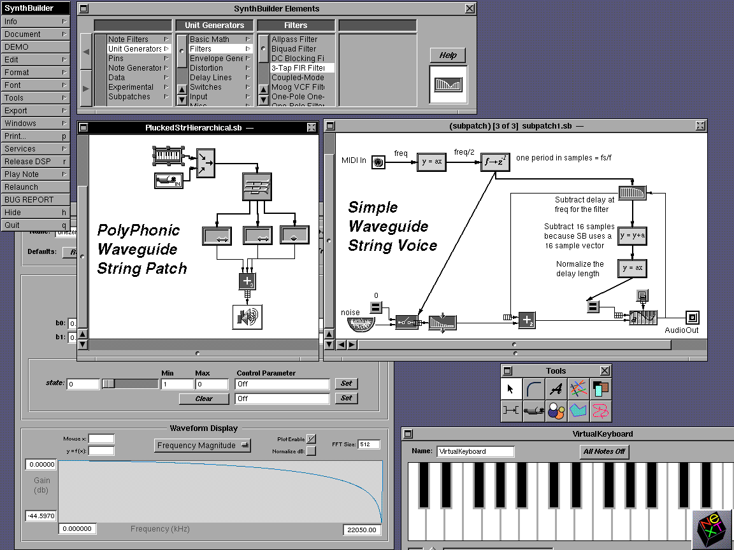Click the VirtualKeyboard Name field
The image size is (734, 550).
[x=475, y=451]
